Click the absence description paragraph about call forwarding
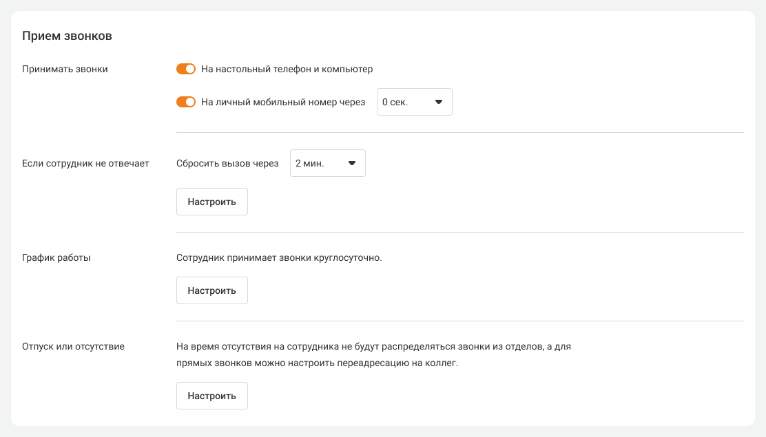This screenshot has height=437, width=766. 373,354
